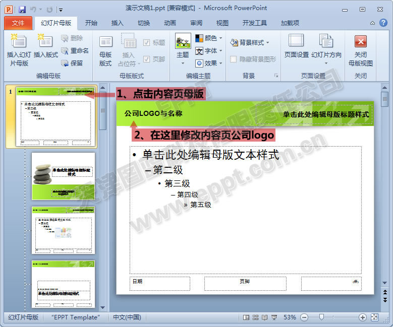
Task: Select the second layout thumbnail with stones
Action: (x=63, y=176)
